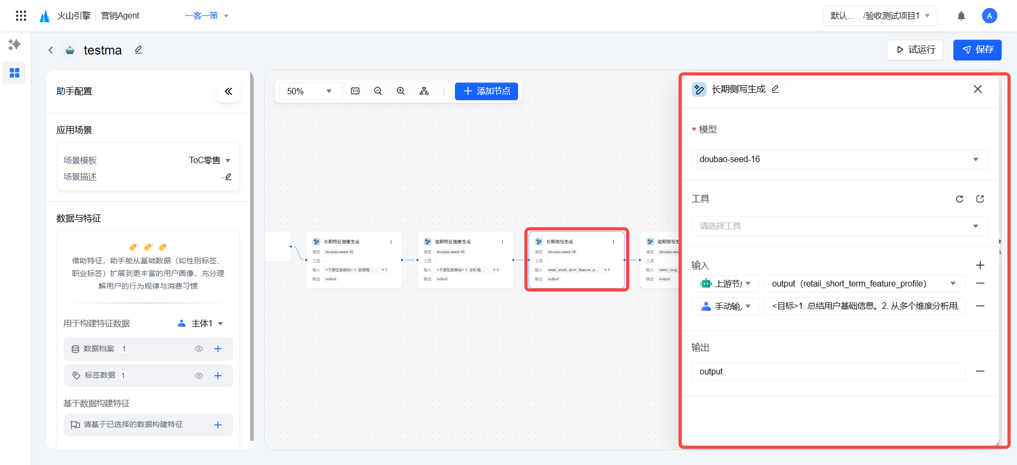1017x465 pixels.
Task: Open the 50% zoom level dropdown
Action: 309,91
